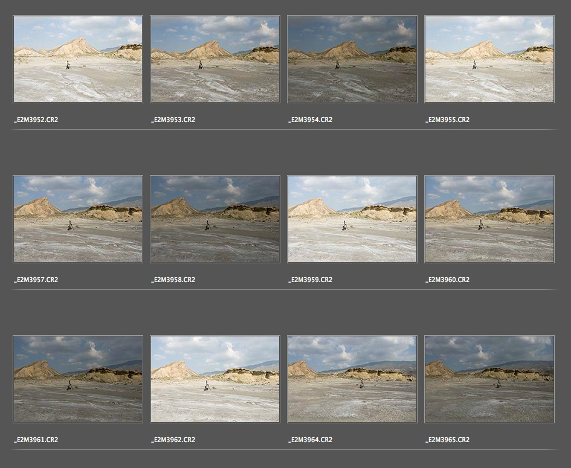The height and width of the screenshot is (468, 571).
Task: Click the _E2M3965.CR2 filename text
Action: pos(448,440)
